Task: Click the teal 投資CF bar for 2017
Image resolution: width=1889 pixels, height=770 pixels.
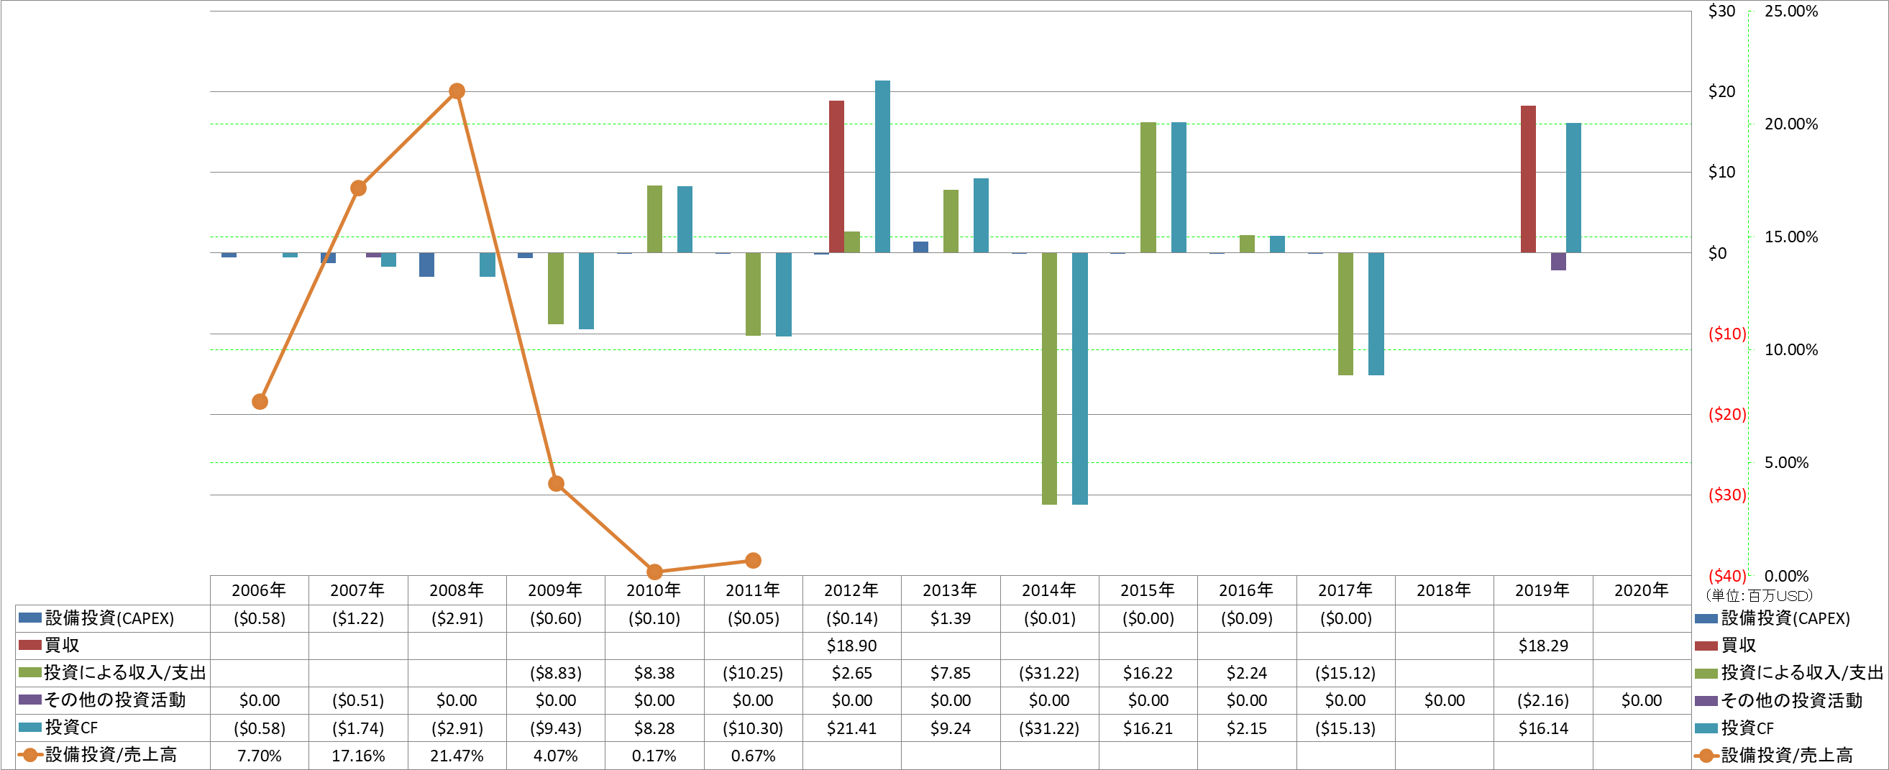Action: point(1376,314)
